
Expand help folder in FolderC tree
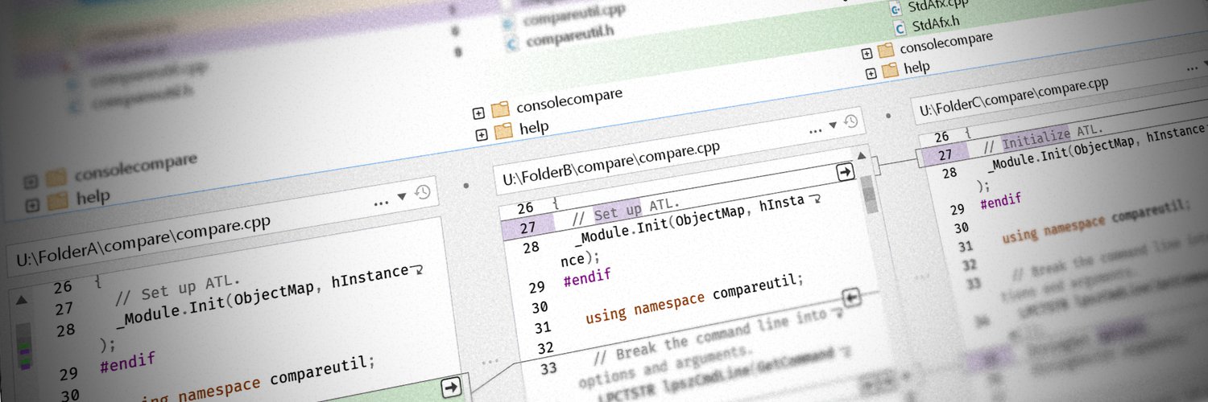(871, 74)
